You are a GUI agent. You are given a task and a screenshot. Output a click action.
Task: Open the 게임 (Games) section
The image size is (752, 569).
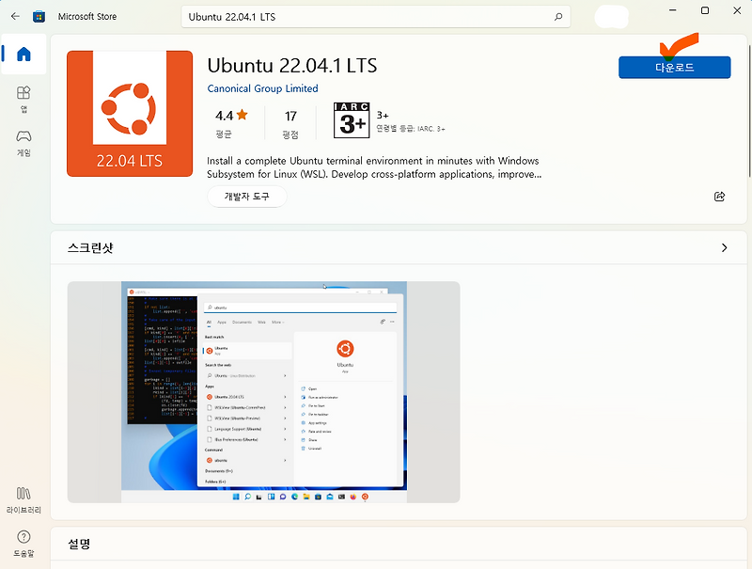click(x=23, y=137)
